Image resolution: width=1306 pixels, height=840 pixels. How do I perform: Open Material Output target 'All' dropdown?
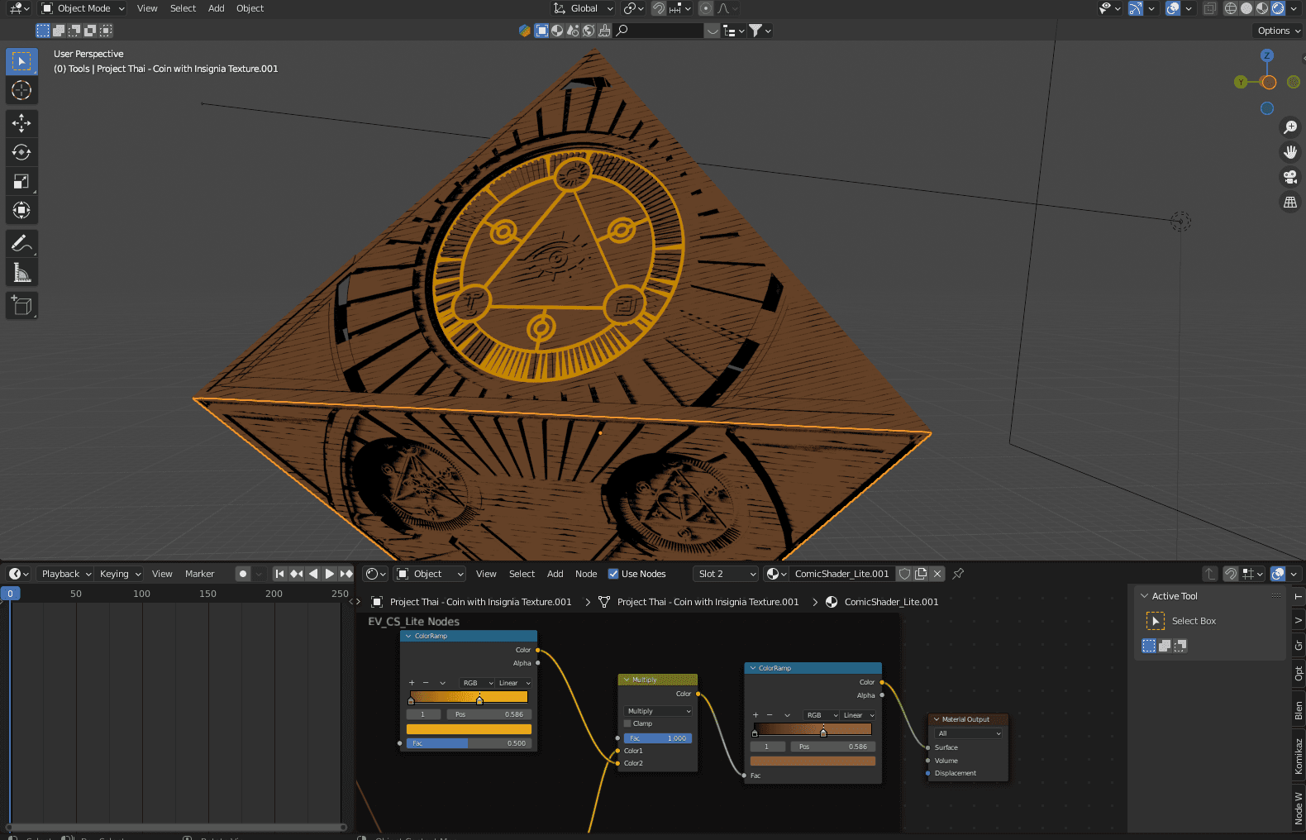969,733
